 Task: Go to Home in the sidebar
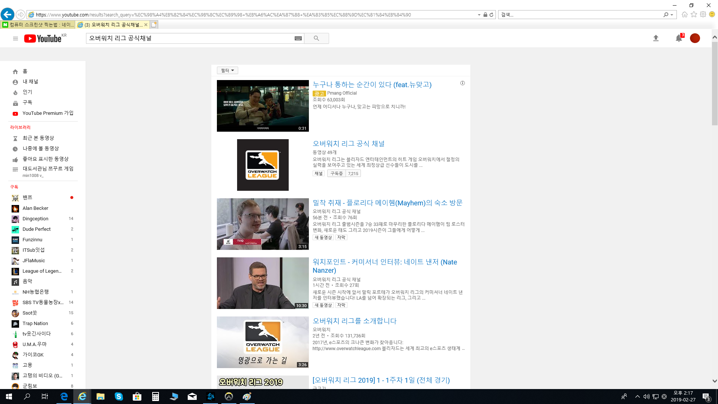pos(25,71)
